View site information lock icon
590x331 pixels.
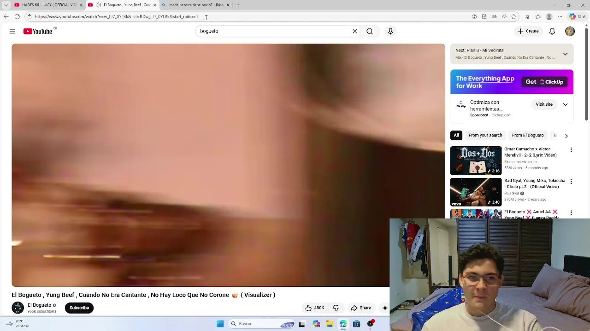[x=29, y=17]
